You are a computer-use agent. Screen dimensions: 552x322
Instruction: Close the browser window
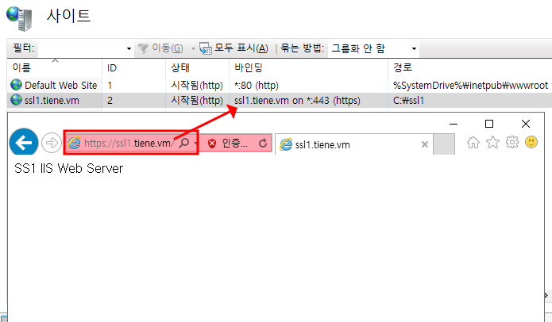(526, 124)
